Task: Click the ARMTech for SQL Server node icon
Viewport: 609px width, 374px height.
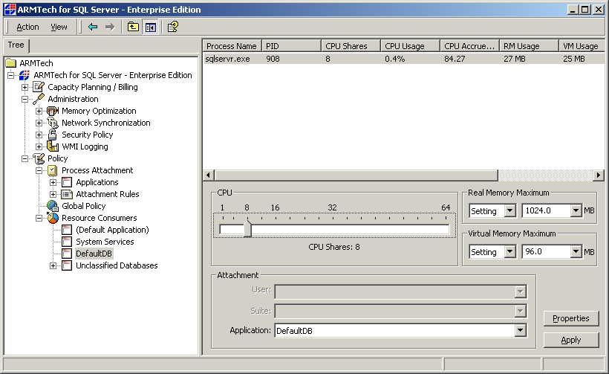Action: coord(24,75)
